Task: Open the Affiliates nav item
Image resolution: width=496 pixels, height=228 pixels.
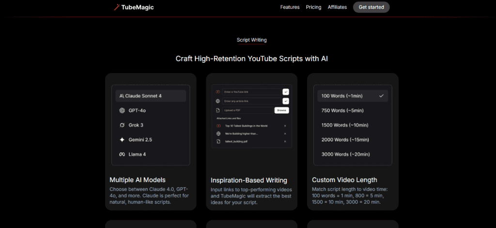Action: (337, 7)
